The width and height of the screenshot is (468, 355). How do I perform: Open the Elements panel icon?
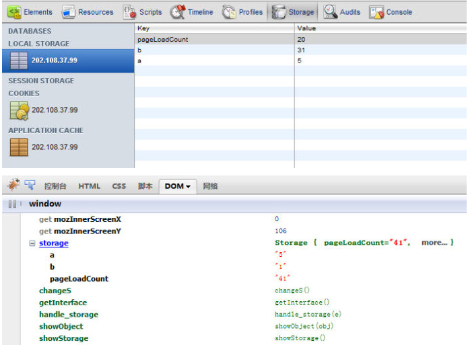pyautogui.click(x=14, y=12)
